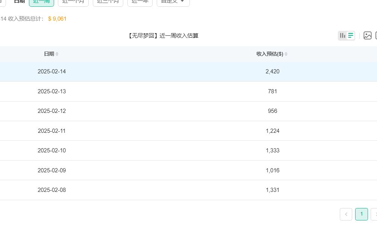Go to previous page arrow

[x=346, y=214]
